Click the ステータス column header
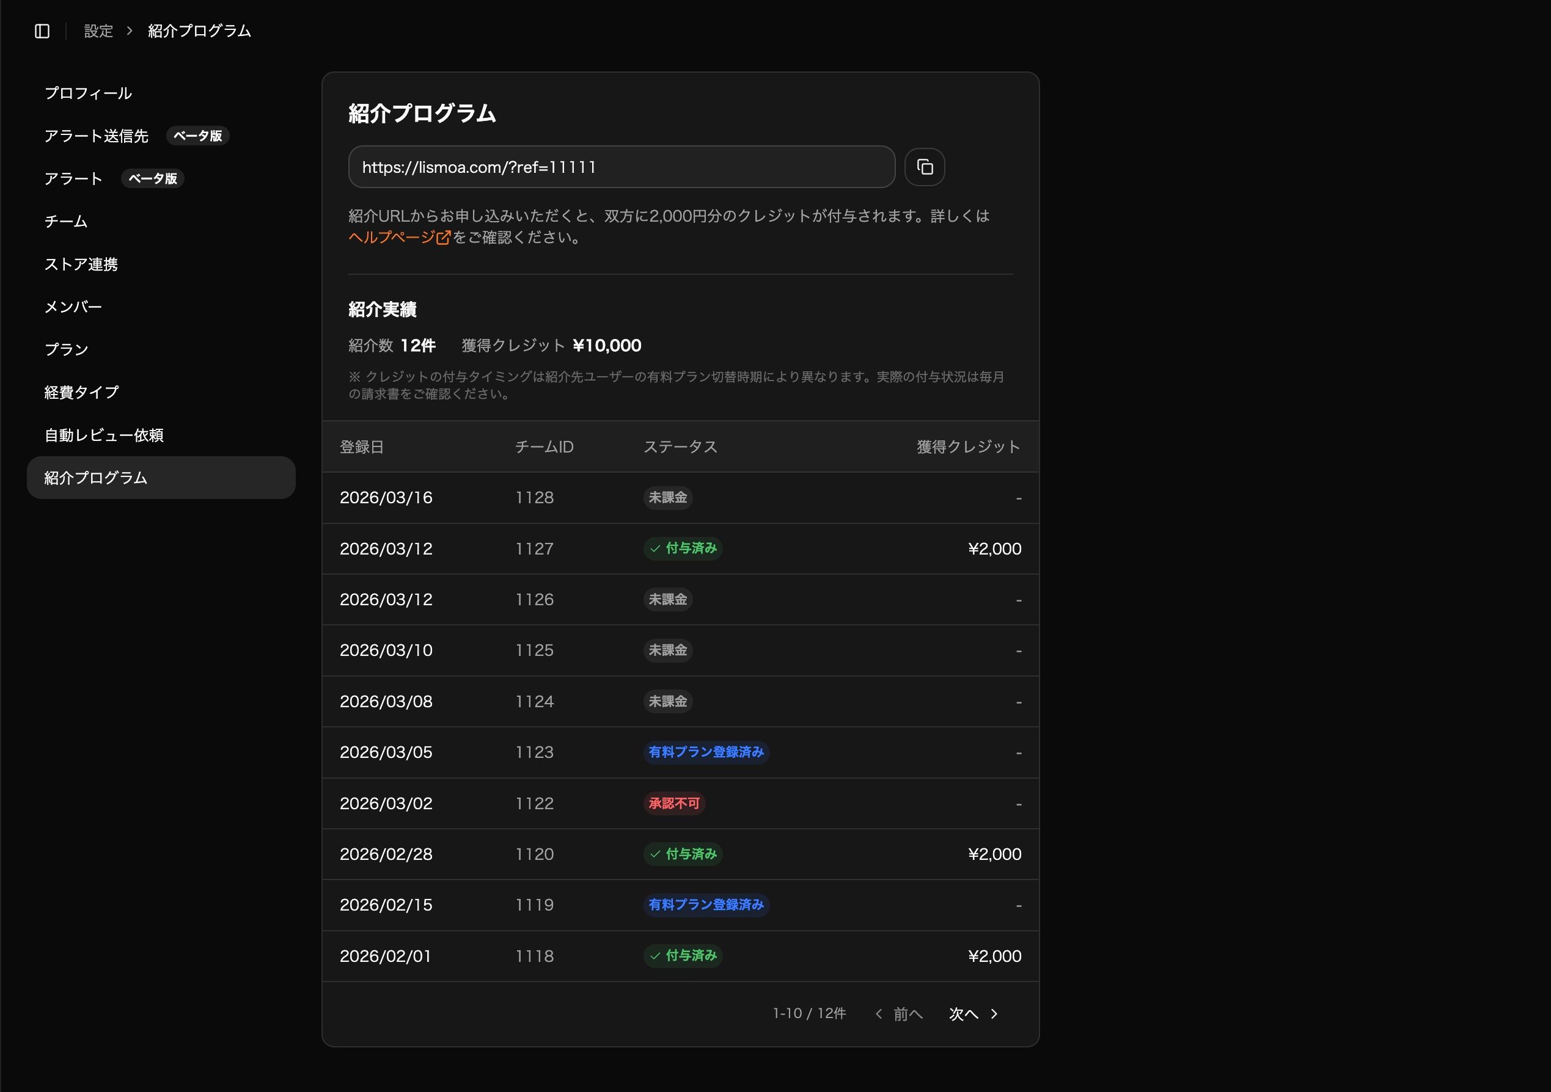Screen dimensions: 1551x1092 point(680,447)
